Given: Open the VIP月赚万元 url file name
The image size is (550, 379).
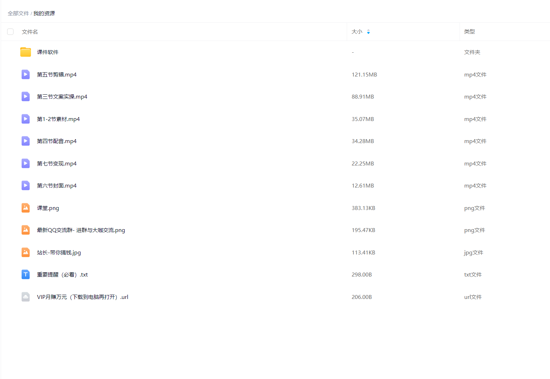Looking at the screenshot, I should (82, 297).
